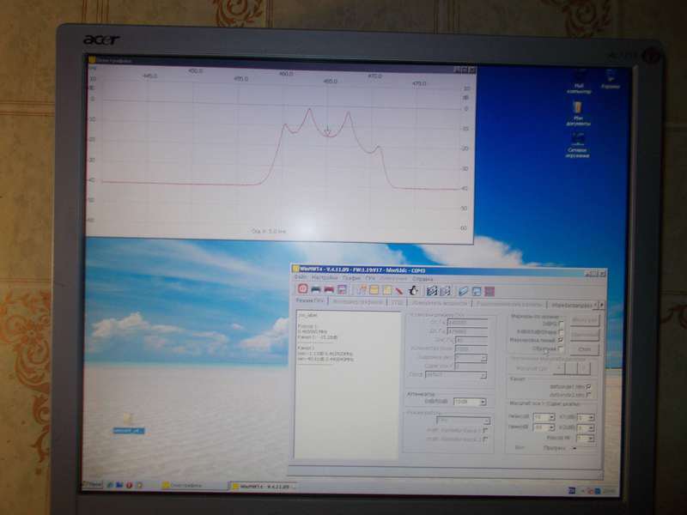687x515 pixels.
Task: Click the blue window toolbar icon
Action: point(477,291)
